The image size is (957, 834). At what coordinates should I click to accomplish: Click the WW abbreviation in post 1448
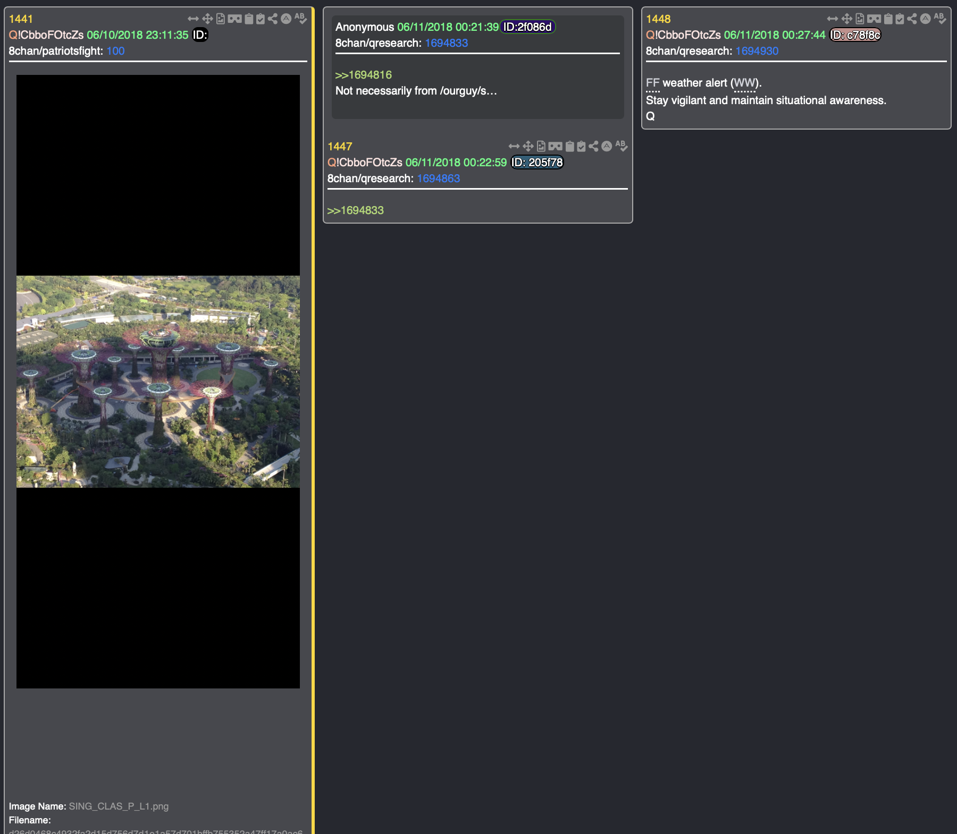(x=744, y=83)
